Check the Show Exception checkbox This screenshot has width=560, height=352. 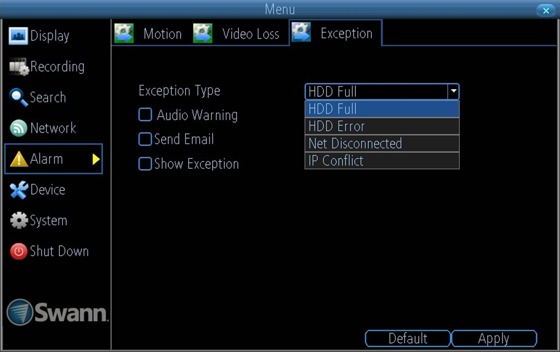(x=145, y=164)
